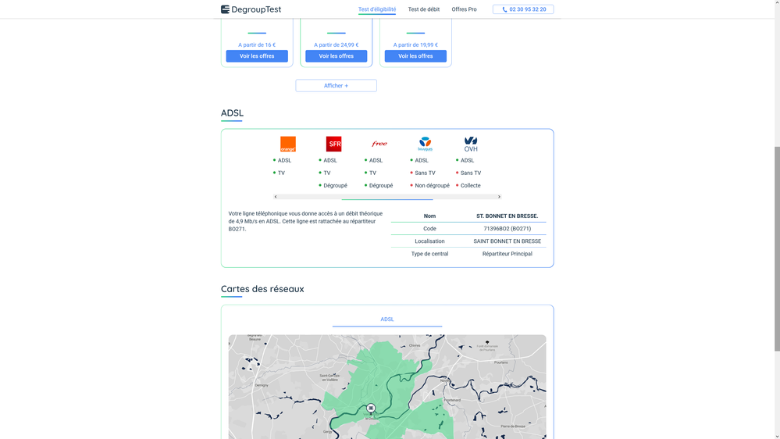Open the Test d'éligibilité tab
Screen dimensions: 780x439
tap(377, 9)
